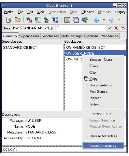Viewport: 129px width, 156px height.
Task: Click the clone window toolbar icon
Action: click(x=76, y=20)
